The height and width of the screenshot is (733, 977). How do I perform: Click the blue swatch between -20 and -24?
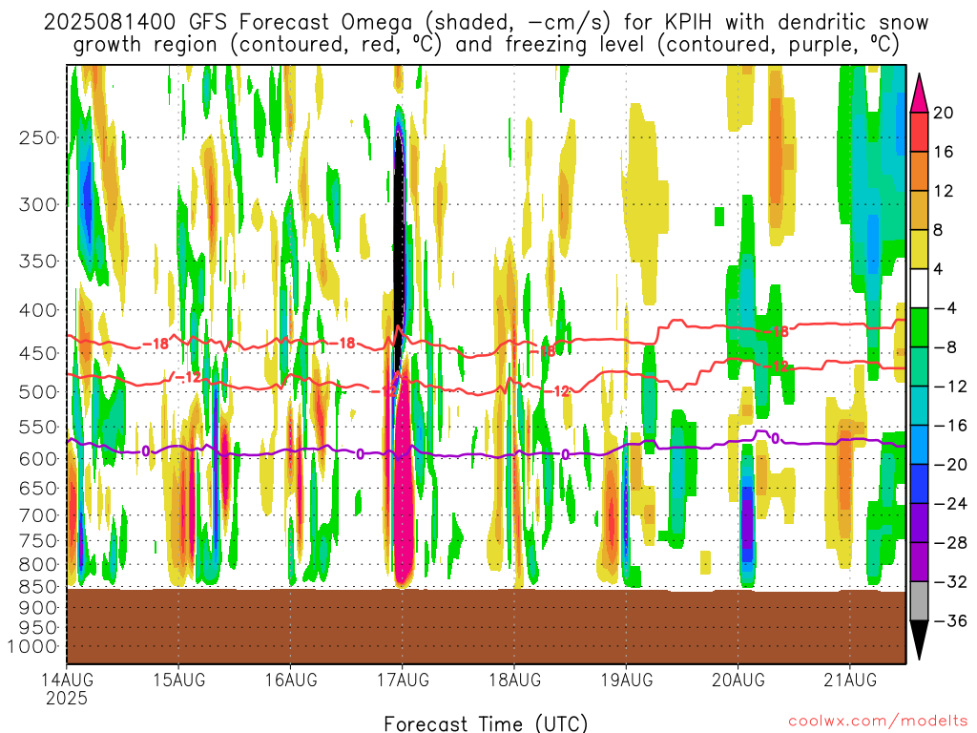(919, 484)
